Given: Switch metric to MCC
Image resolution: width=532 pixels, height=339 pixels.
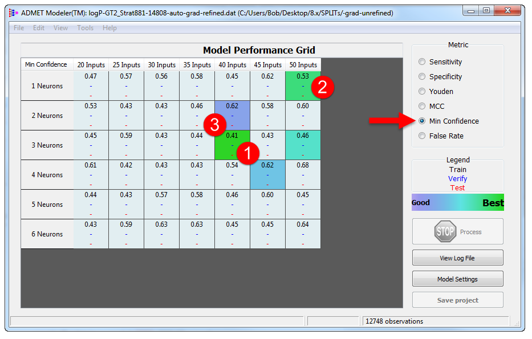Looking at the screenshot, I should point(422,106).
